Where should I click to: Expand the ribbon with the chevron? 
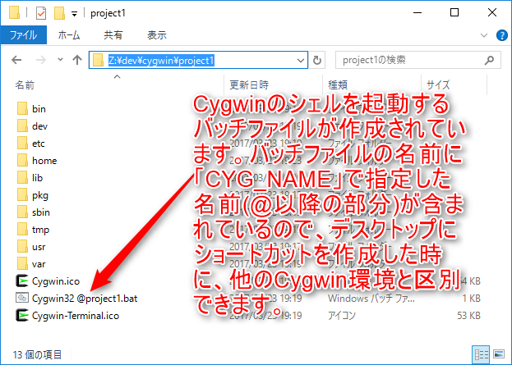click(x=483, y=36)
